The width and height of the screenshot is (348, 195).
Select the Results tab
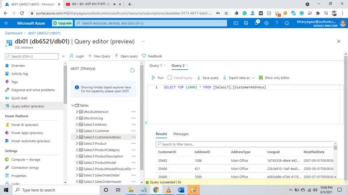click(x=161, y=134)
